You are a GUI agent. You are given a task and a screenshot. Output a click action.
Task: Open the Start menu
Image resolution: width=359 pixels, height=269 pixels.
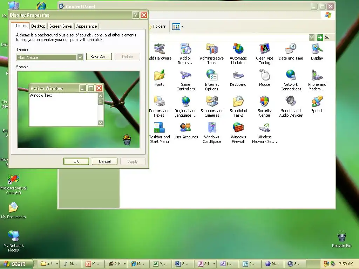[x=16, y=264]
